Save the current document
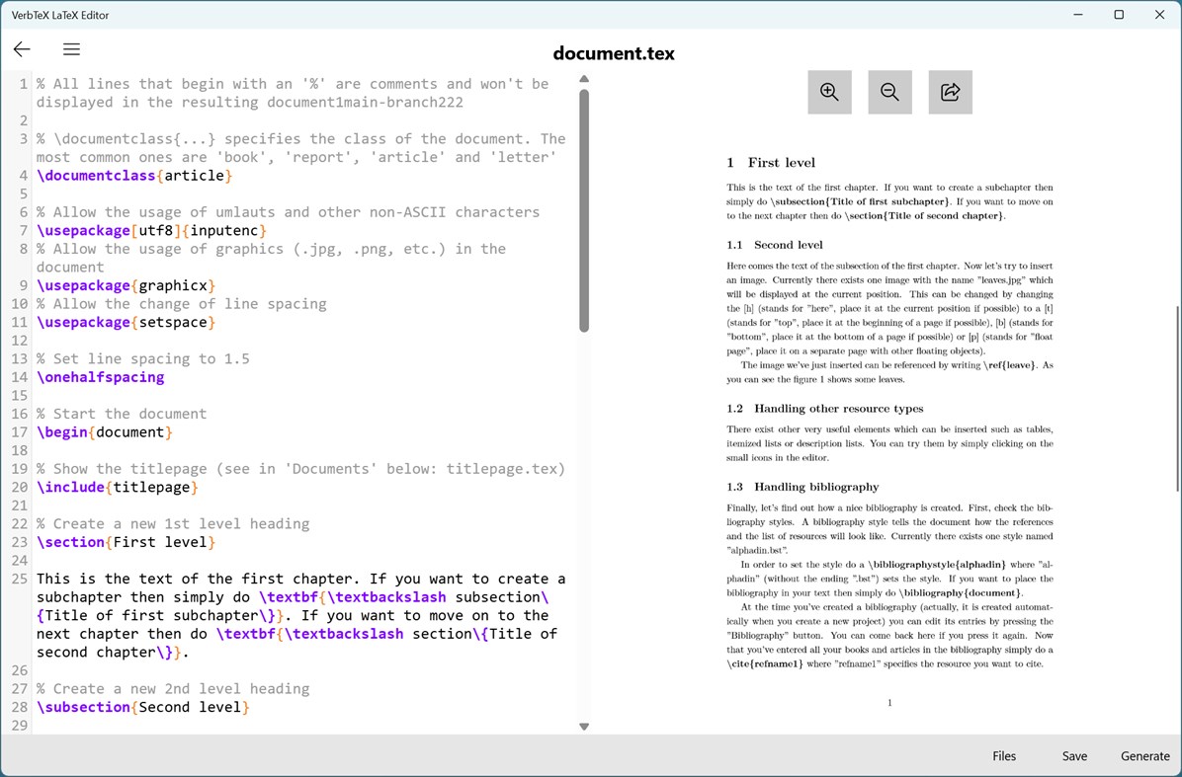 point(1074,755)
